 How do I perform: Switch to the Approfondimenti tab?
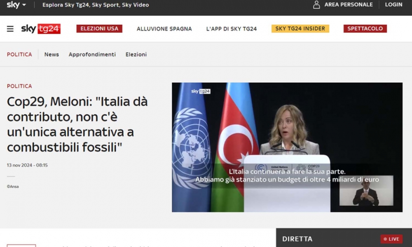click(92, 54)
